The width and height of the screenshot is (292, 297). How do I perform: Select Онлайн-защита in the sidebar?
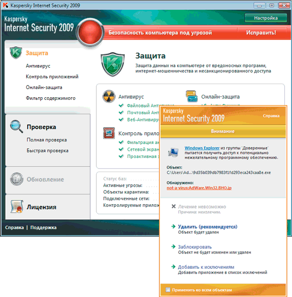[x=44, y=87]
